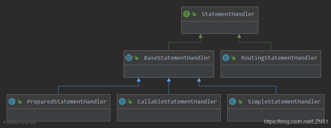Click the members compartment of BaseStatementHandler
The width and height of the screenshot is (331, 128).
click(169, 71)
